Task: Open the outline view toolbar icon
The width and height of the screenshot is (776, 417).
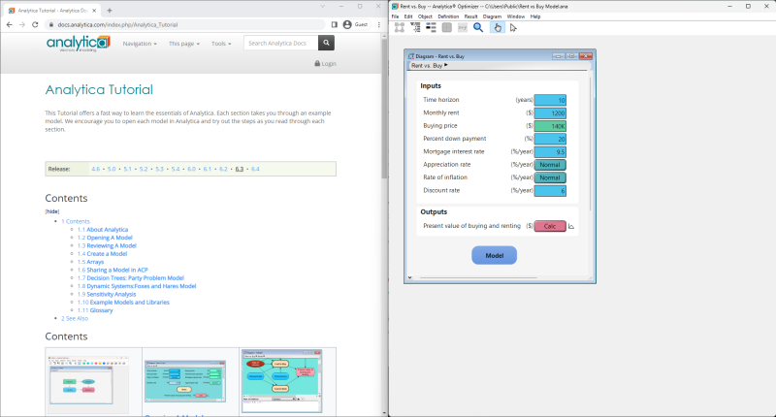Action: pos(415,28)
